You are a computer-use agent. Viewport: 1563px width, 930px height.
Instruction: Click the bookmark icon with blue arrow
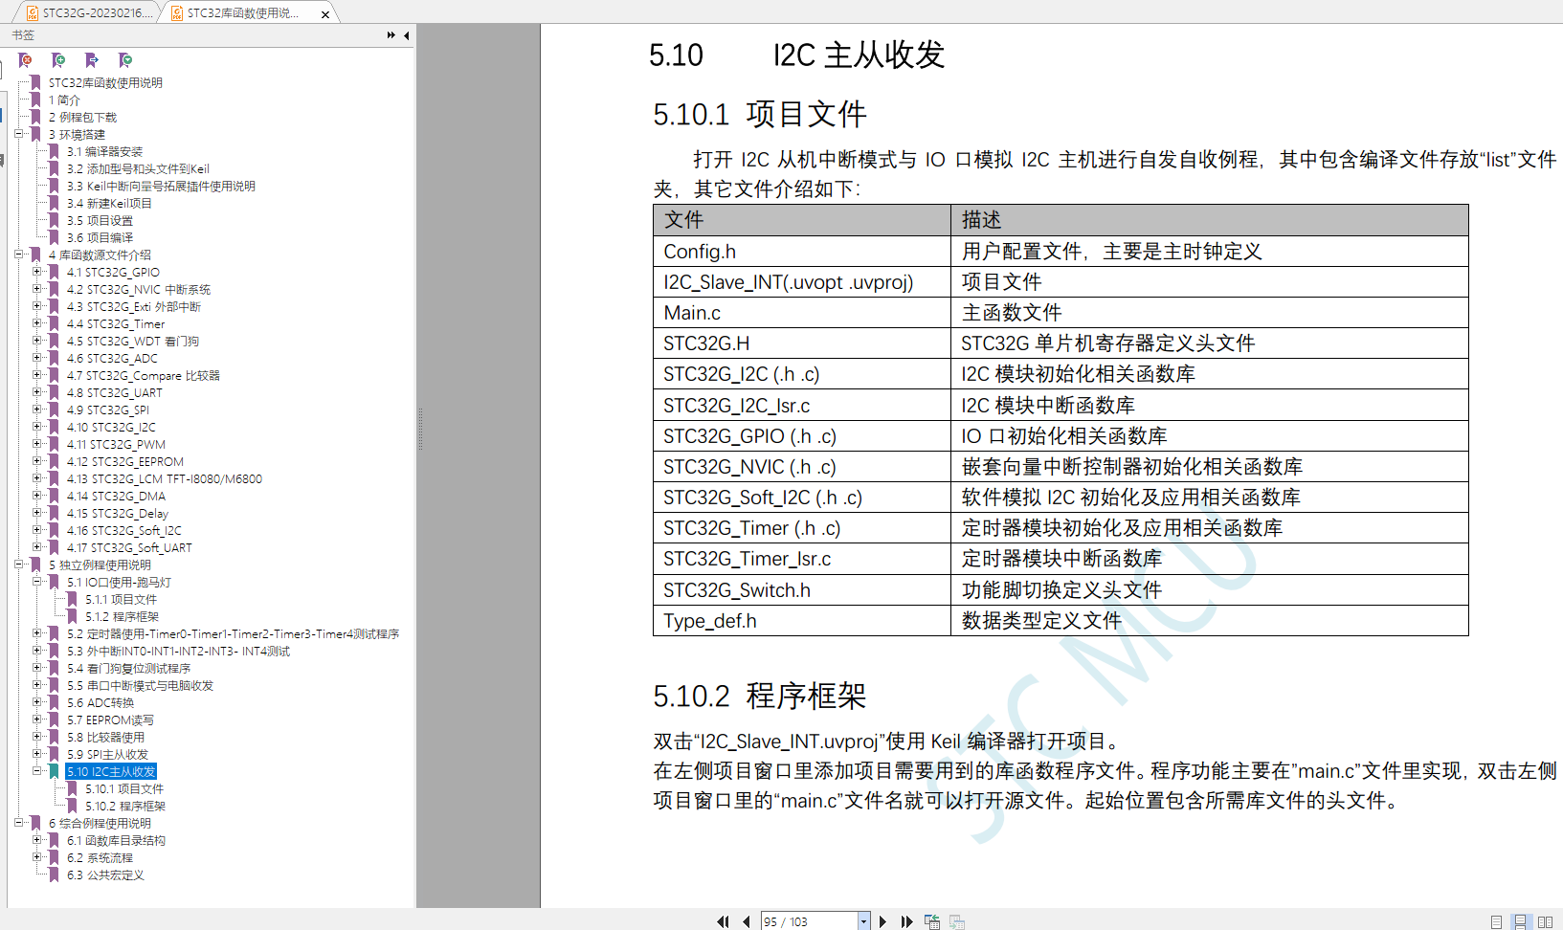[92, 60]
